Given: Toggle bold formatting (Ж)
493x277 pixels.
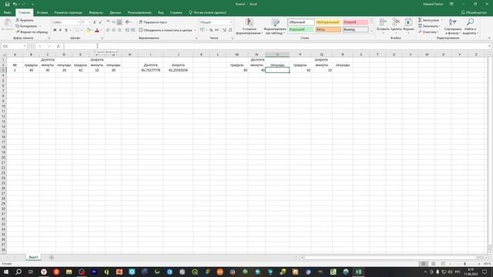Looking at the screenshot, I should 55,30.
